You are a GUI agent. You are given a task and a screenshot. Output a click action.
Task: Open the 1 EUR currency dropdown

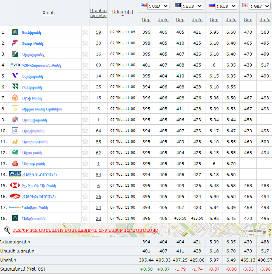(x=192, y=6)
